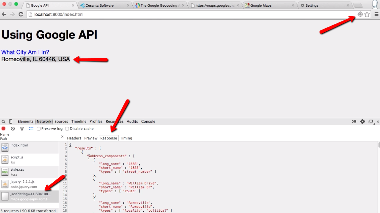Close the Google Maps tab
380x213 pixels.
click(x=293, y=5)
